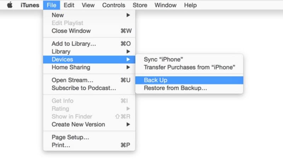This screenshot has height=159, width=283.
Task: Choose Print from the File menu
Action: 89,145
